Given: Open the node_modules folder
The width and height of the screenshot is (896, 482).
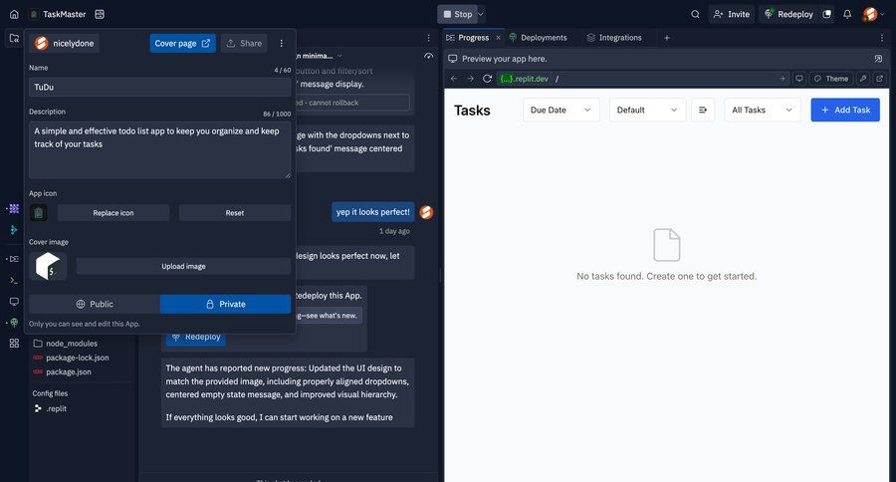Looking at the screenshot, I should [65, 343].
